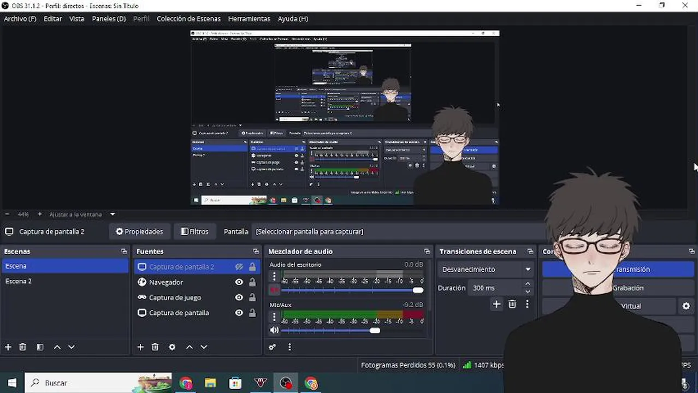The height and width of the screenshot is (393, 698).
Task: Increase transition duration up arrow
Action: point(528,284)
